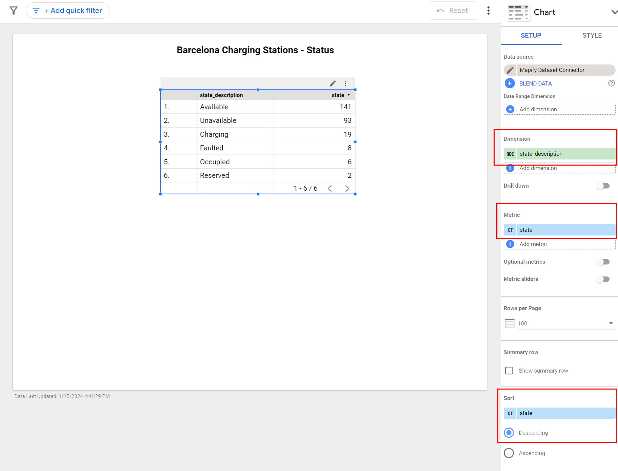Select the Ascending sort radio button
Image resolution: width=618 pixels, height=471 pixels.
pos(509,453)
